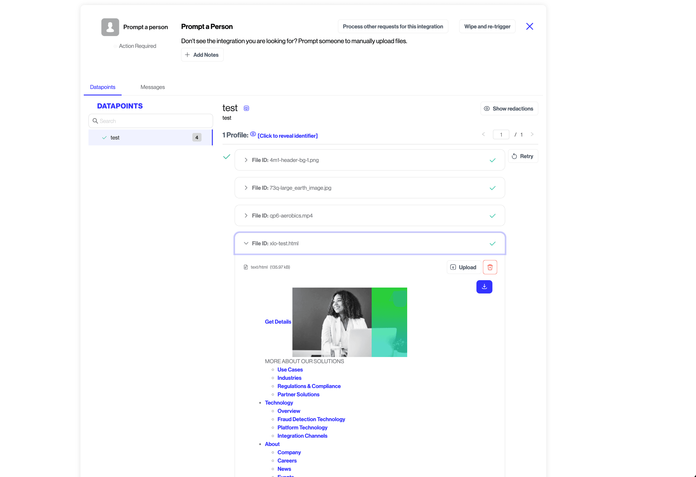Click the X close icon at top right
The height and width of the screenshot is (477, 696).
coord(529,26)
